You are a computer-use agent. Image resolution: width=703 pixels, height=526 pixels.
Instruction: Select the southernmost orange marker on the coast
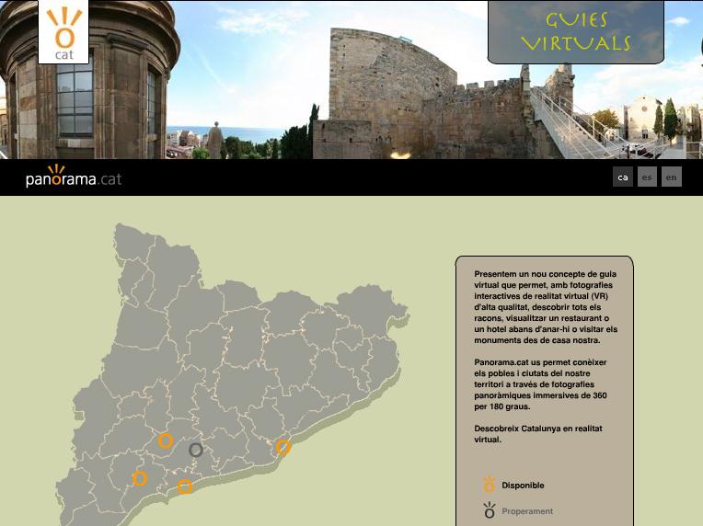click(185, 486)
